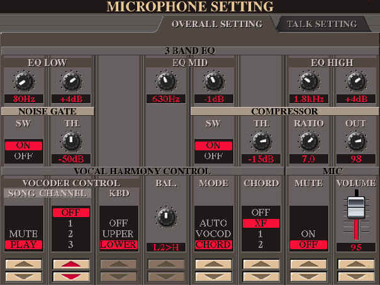Viewport: 380px width, 285px height.
Task: Select the OVERALL SETTING tab
Action: click(217, 24)
